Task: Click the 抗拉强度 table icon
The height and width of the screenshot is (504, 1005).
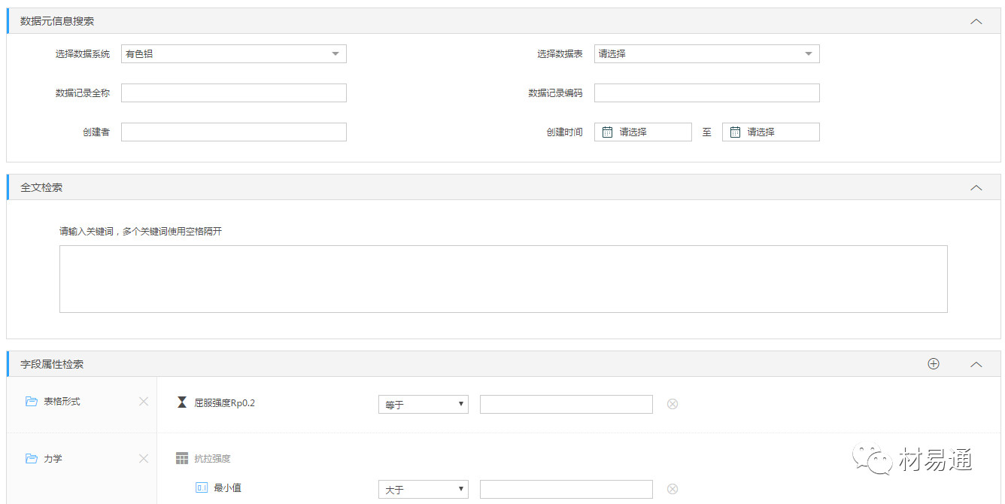Action: point(181,458)
